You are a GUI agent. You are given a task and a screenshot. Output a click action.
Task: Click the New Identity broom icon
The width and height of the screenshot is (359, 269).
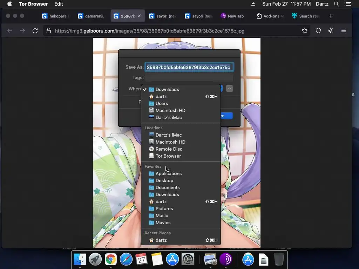point(331,31)
